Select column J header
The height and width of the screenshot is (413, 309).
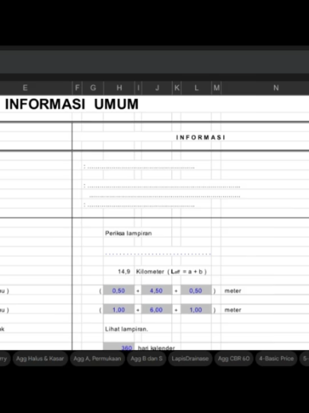click(x=157, y=88)
